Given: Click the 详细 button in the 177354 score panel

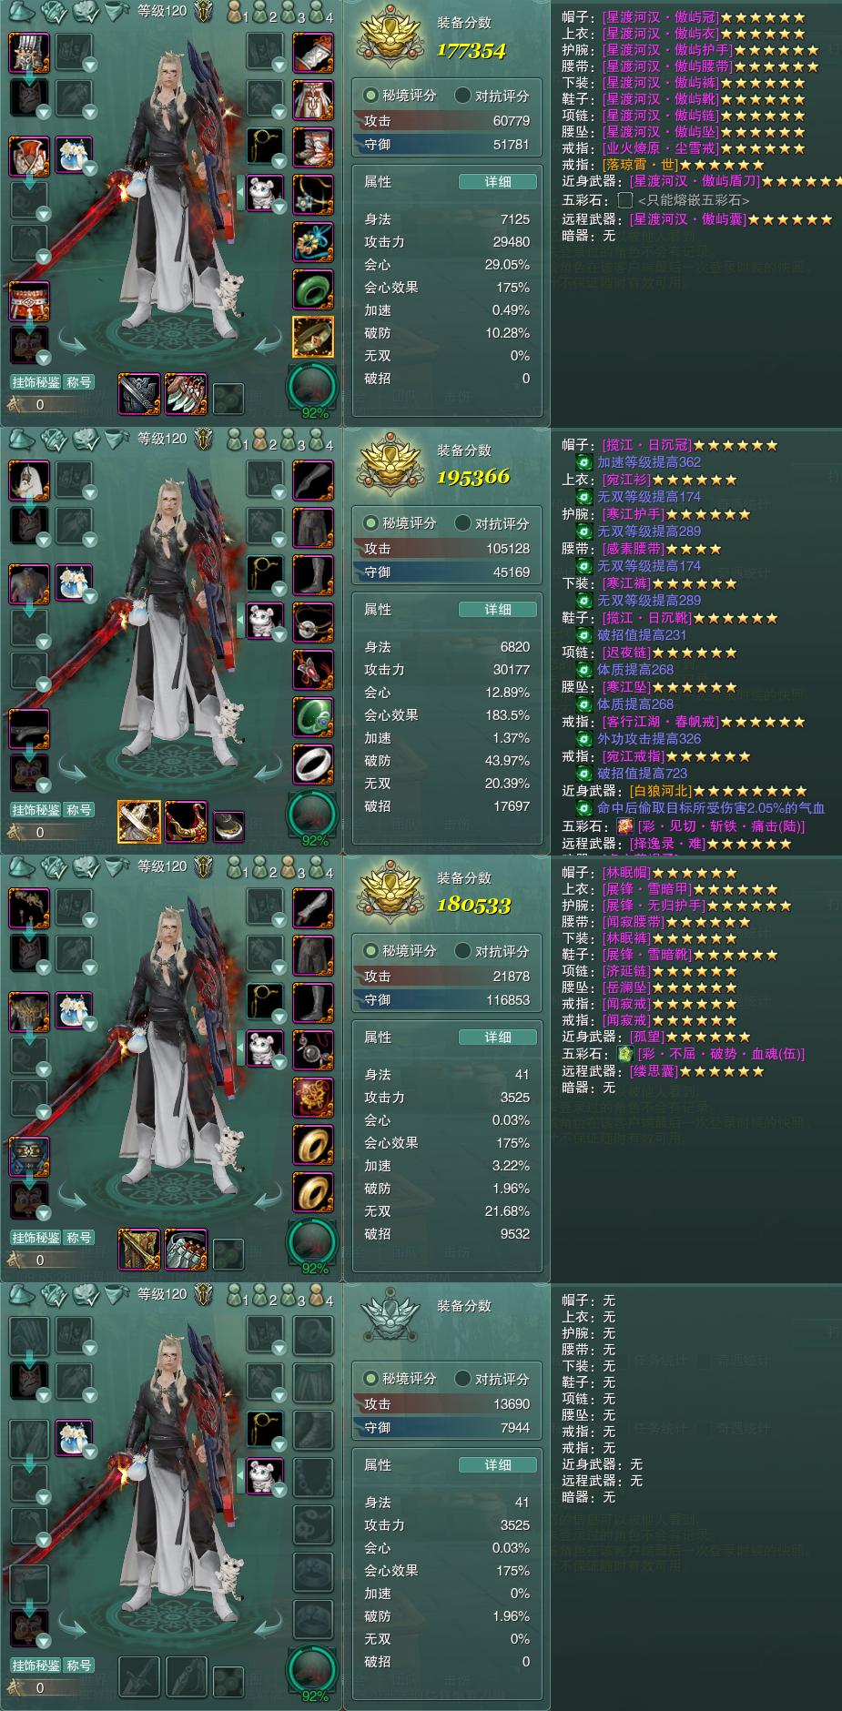Looking at the screenshot, I should 497,182.
